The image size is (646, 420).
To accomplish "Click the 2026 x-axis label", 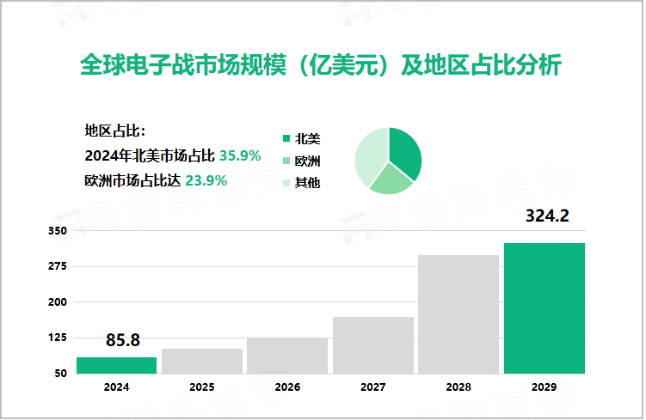I will point(288,387).
